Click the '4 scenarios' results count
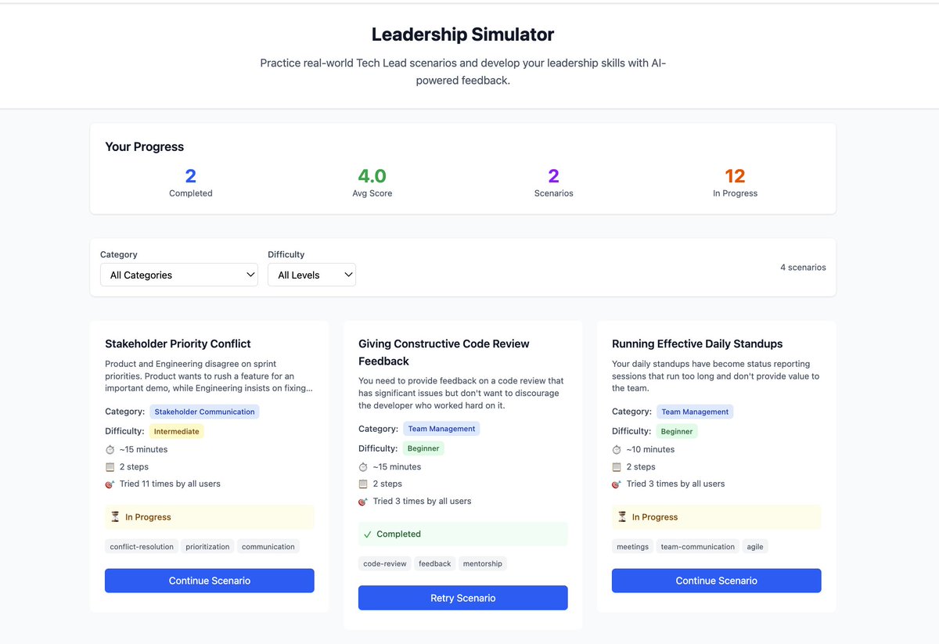 click(x=803, y=268)
